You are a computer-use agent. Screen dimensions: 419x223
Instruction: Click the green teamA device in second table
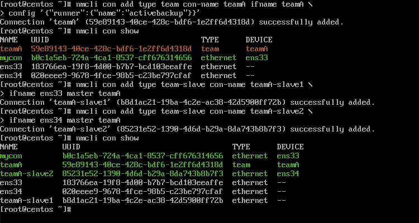[x=288, y=165]
